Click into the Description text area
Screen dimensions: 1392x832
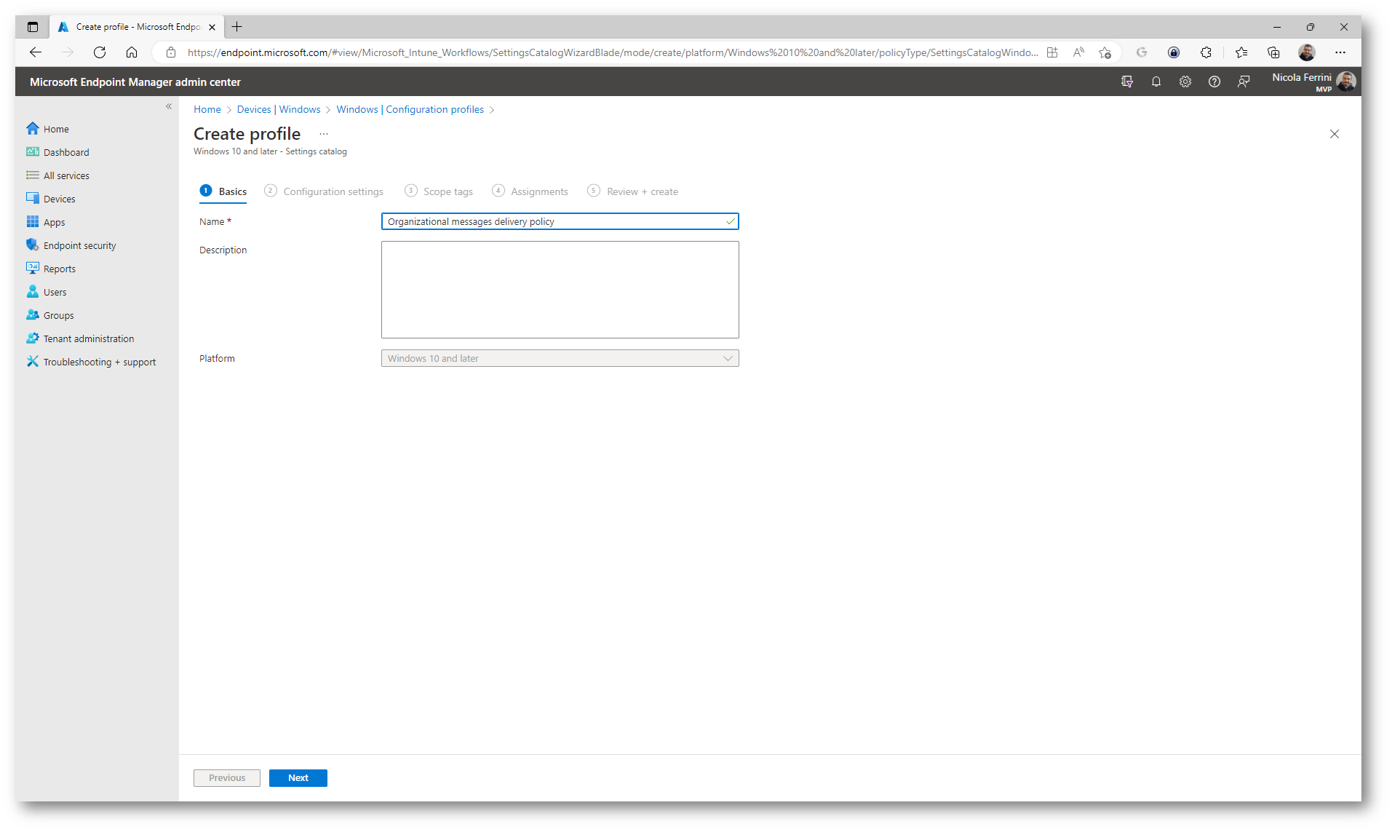[560, 290]
